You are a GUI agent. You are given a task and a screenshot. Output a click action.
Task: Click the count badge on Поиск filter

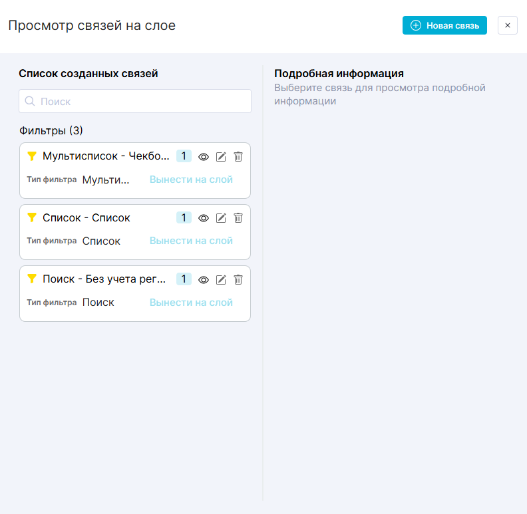tap(184, 279)
